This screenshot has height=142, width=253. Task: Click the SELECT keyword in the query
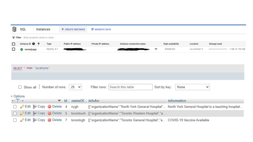point(18,68)
